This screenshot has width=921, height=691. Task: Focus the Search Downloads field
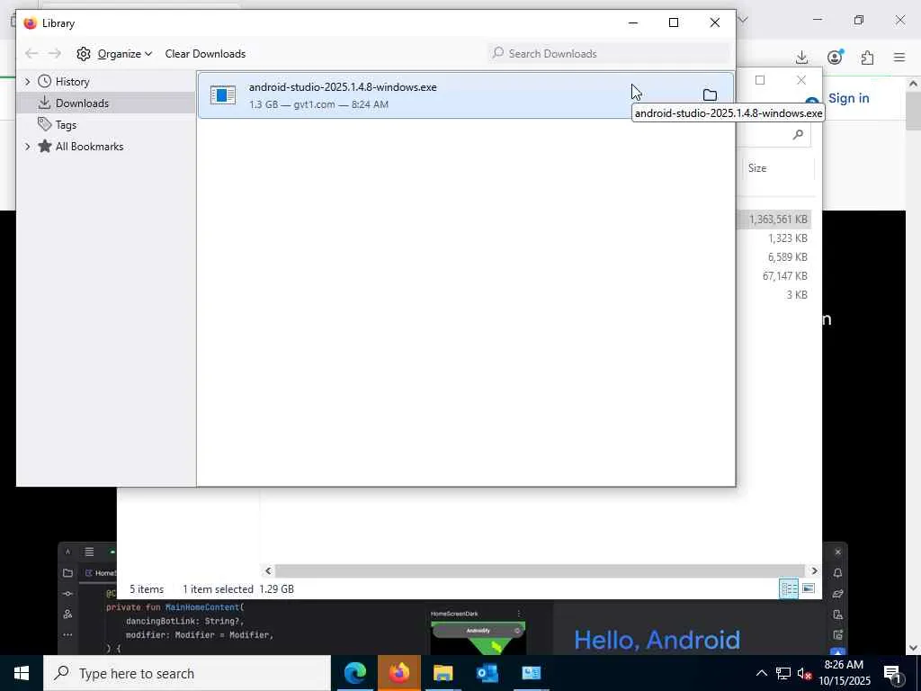coord(609,53)
